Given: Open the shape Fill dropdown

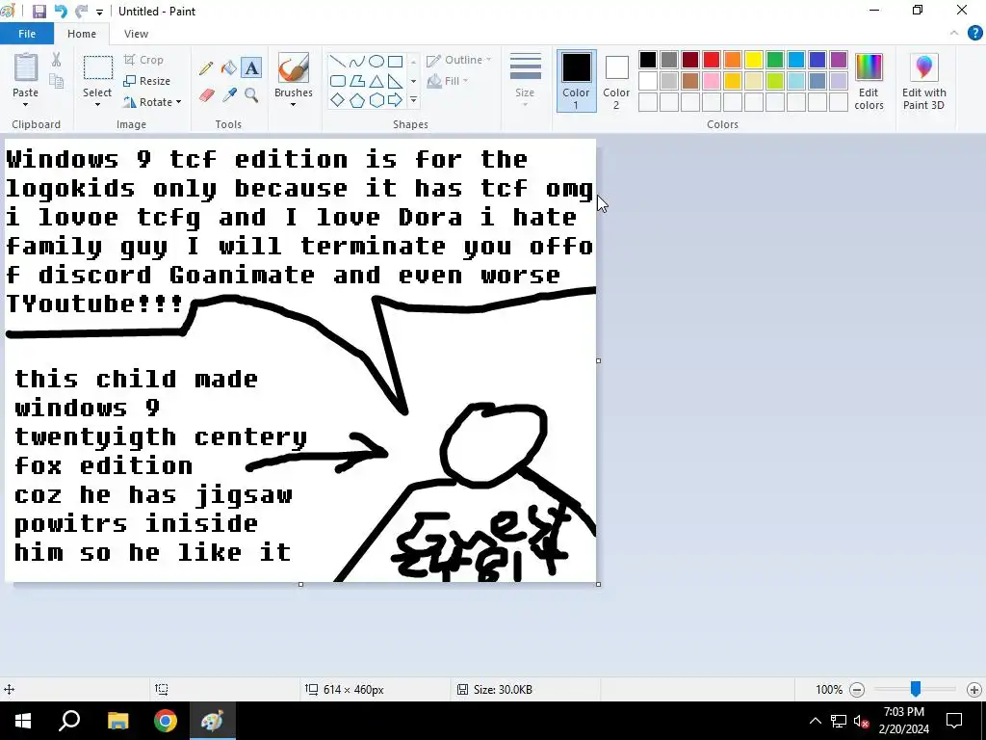Looking at the screenshot, I should (x=448, y=81).
